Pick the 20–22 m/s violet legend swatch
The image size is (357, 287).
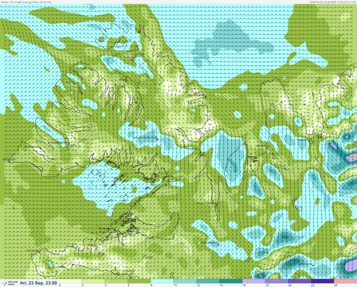tap(299, 281)
